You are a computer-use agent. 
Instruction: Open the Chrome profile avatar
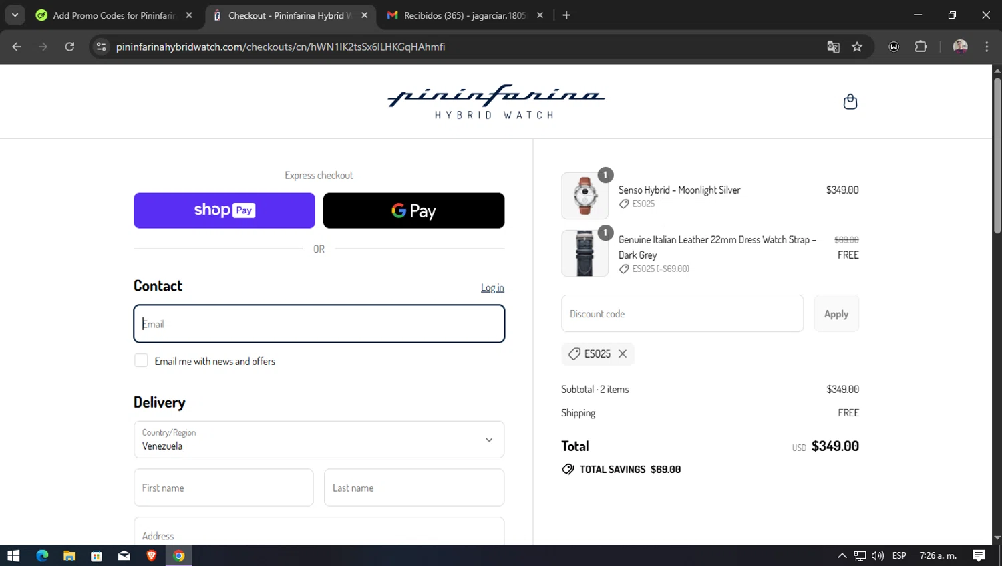[x=960, y=47]
